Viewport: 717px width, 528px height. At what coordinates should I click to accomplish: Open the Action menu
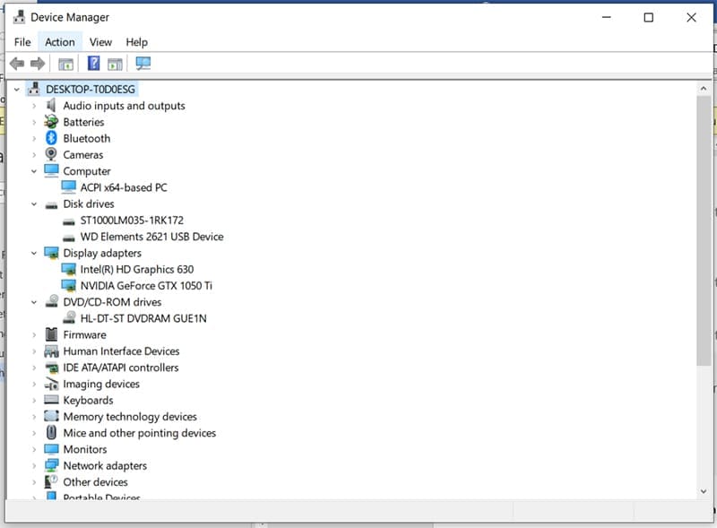click(60, 41)
